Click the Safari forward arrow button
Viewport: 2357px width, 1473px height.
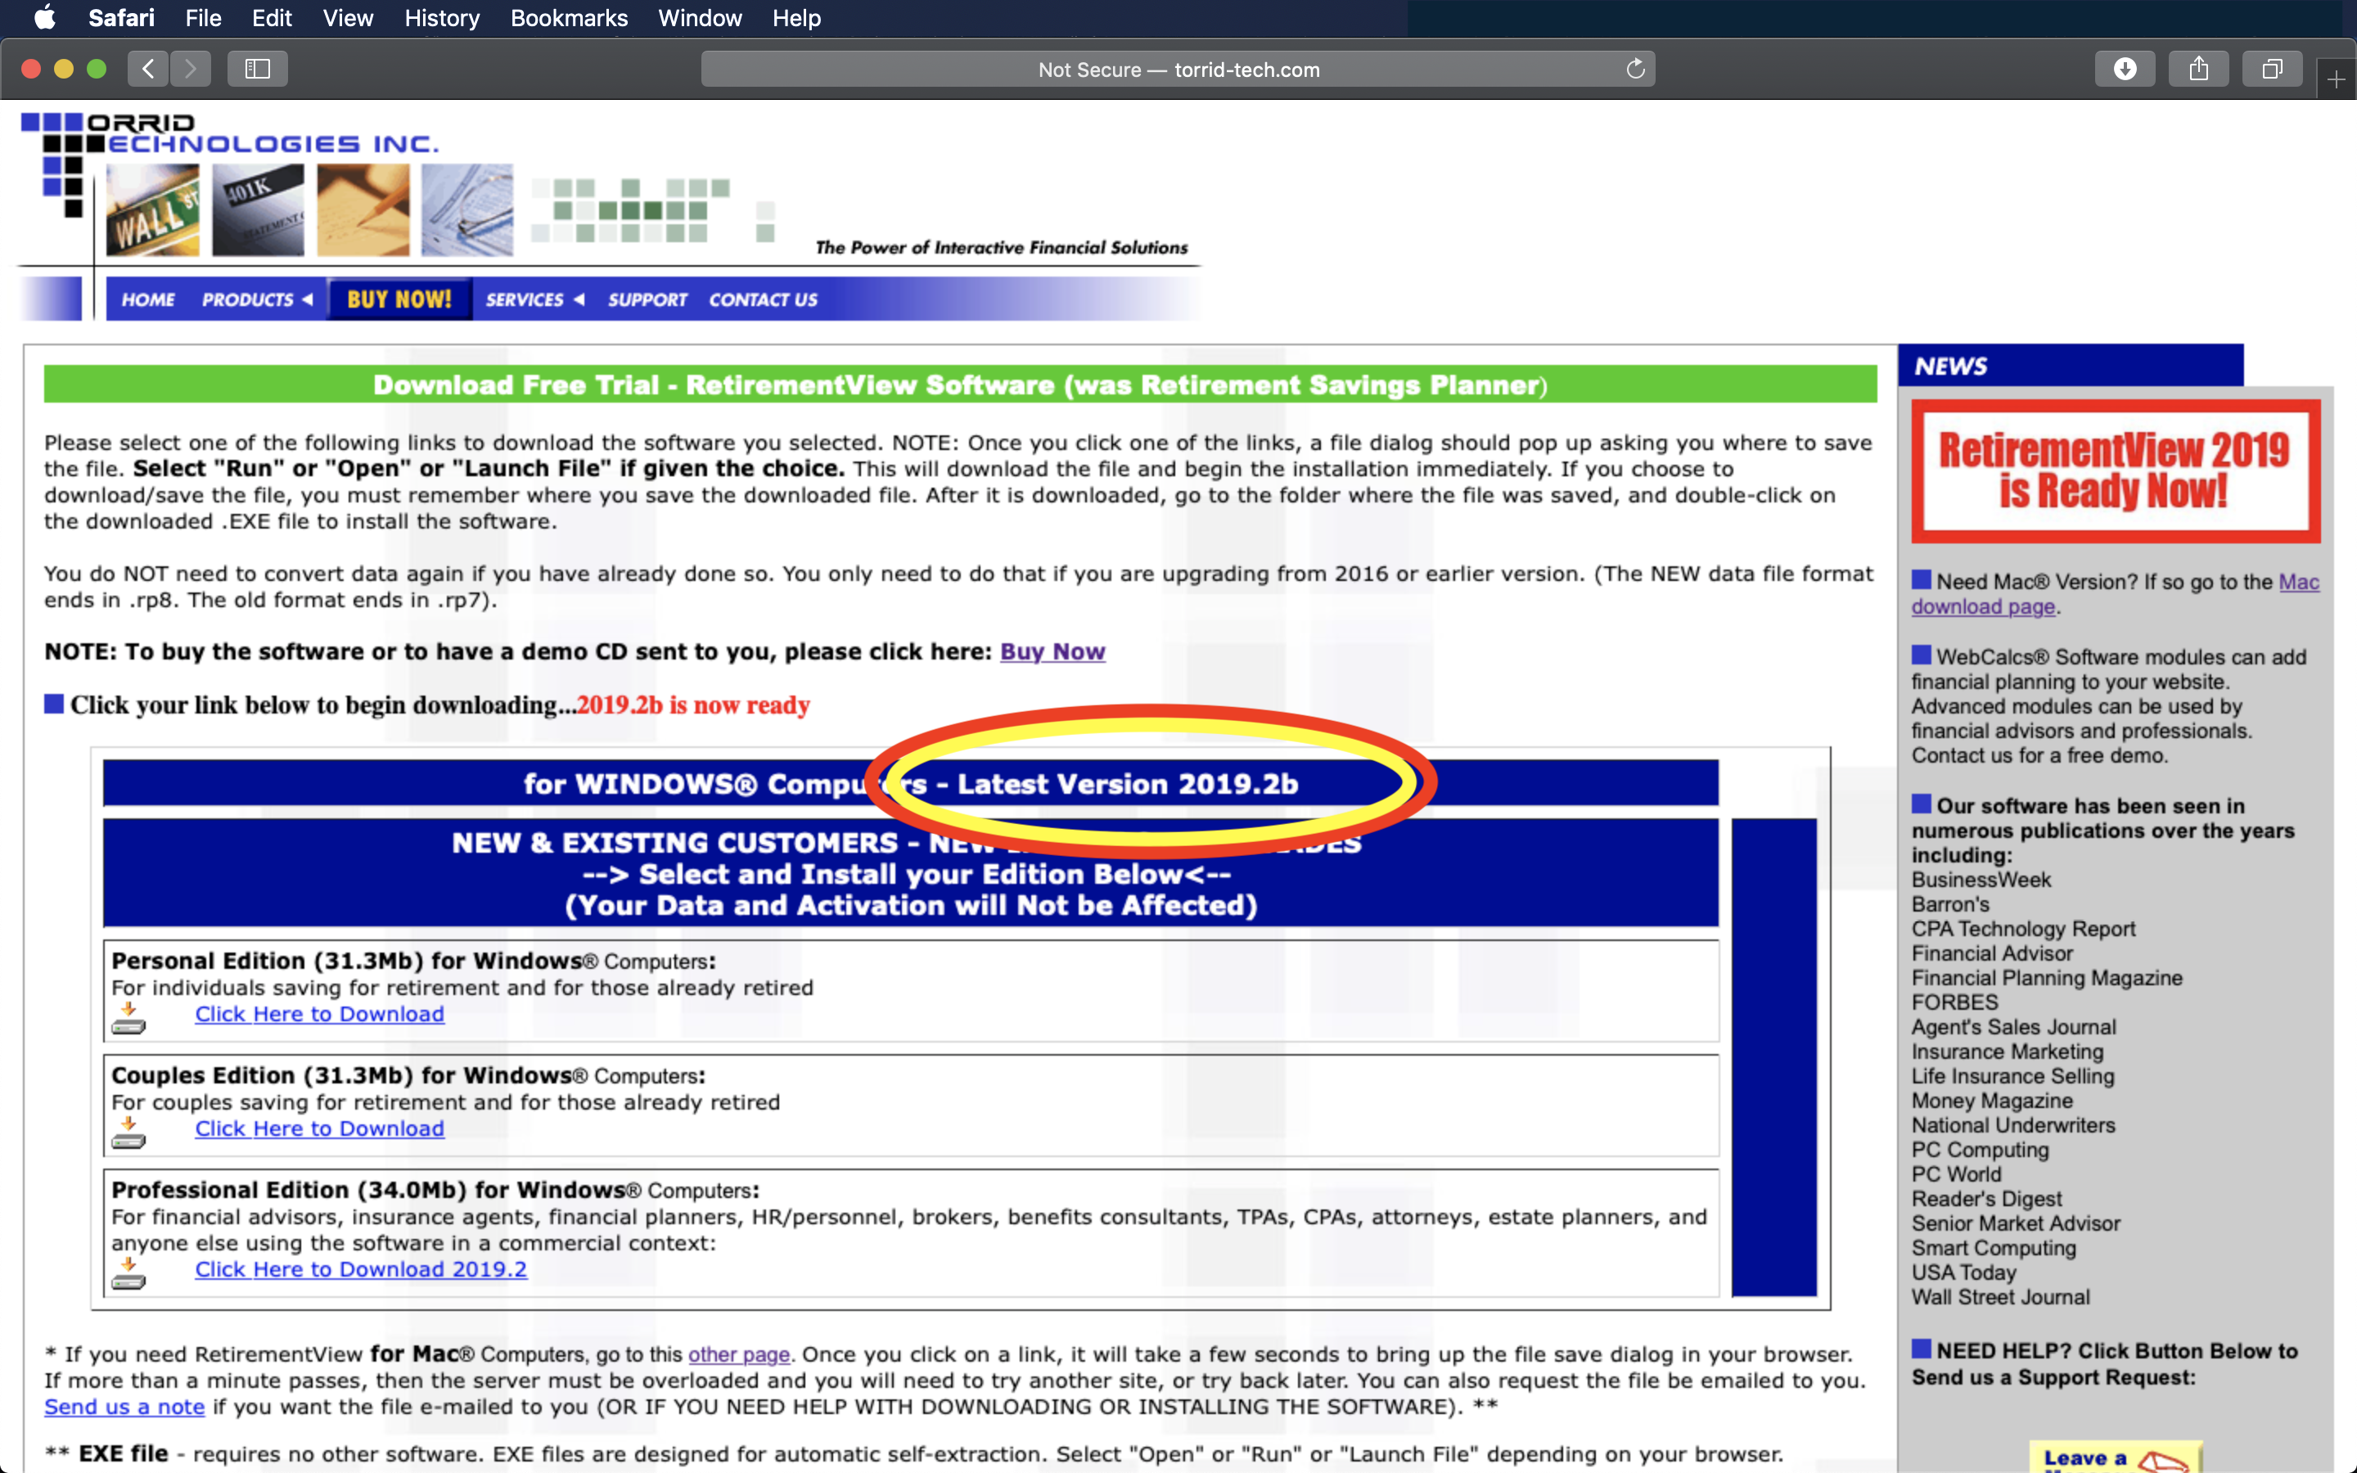[x=191, y=70]
